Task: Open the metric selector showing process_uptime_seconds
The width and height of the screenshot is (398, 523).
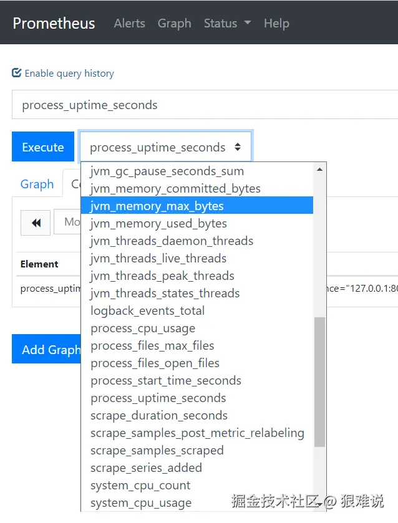Action: click(x=165, y=146)
